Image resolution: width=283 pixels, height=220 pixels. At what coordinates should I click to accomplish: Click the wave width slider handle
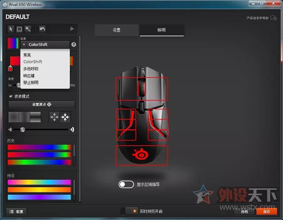click(x=23, y=129)
